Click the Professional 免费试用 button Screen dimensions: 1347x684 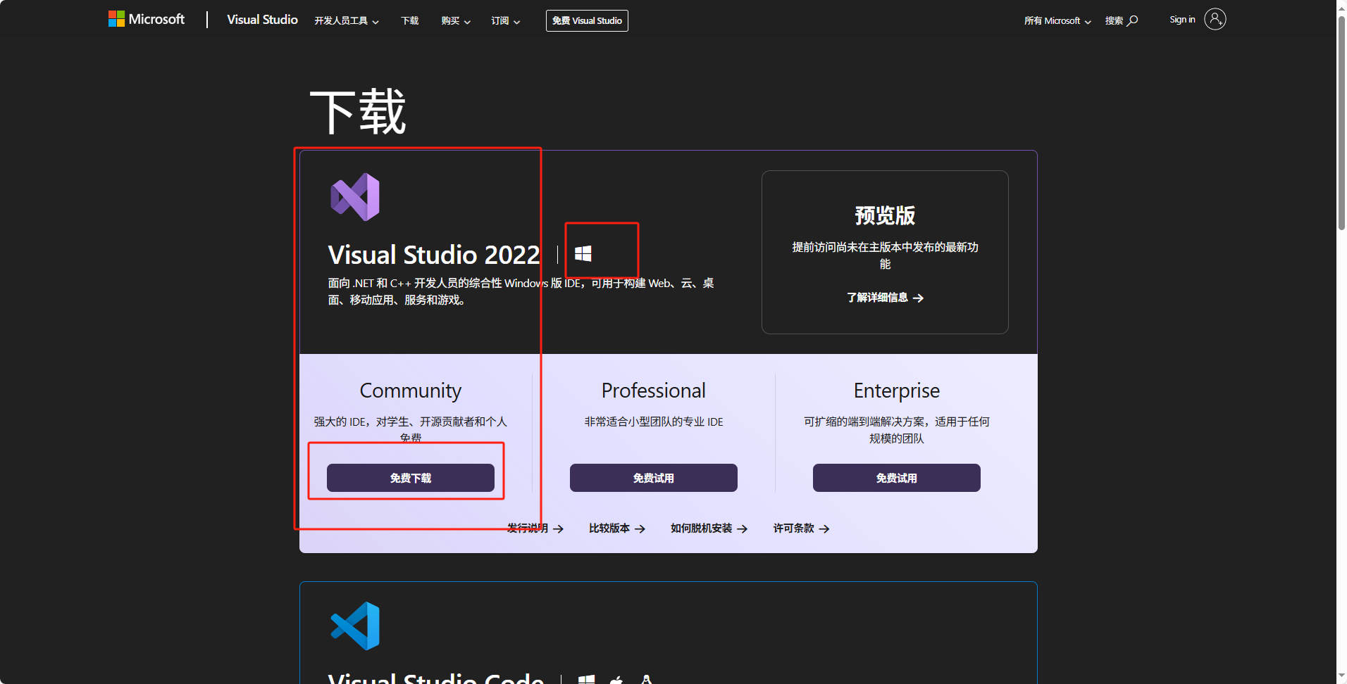pyautogui.click(x=654, y=478)
